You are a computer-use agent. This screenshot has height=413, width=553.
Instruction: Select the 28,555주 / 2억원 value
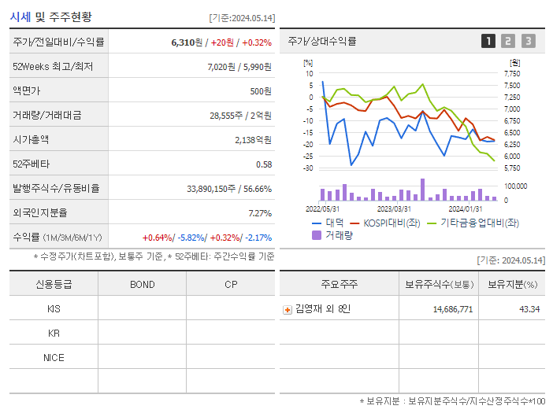240,116
